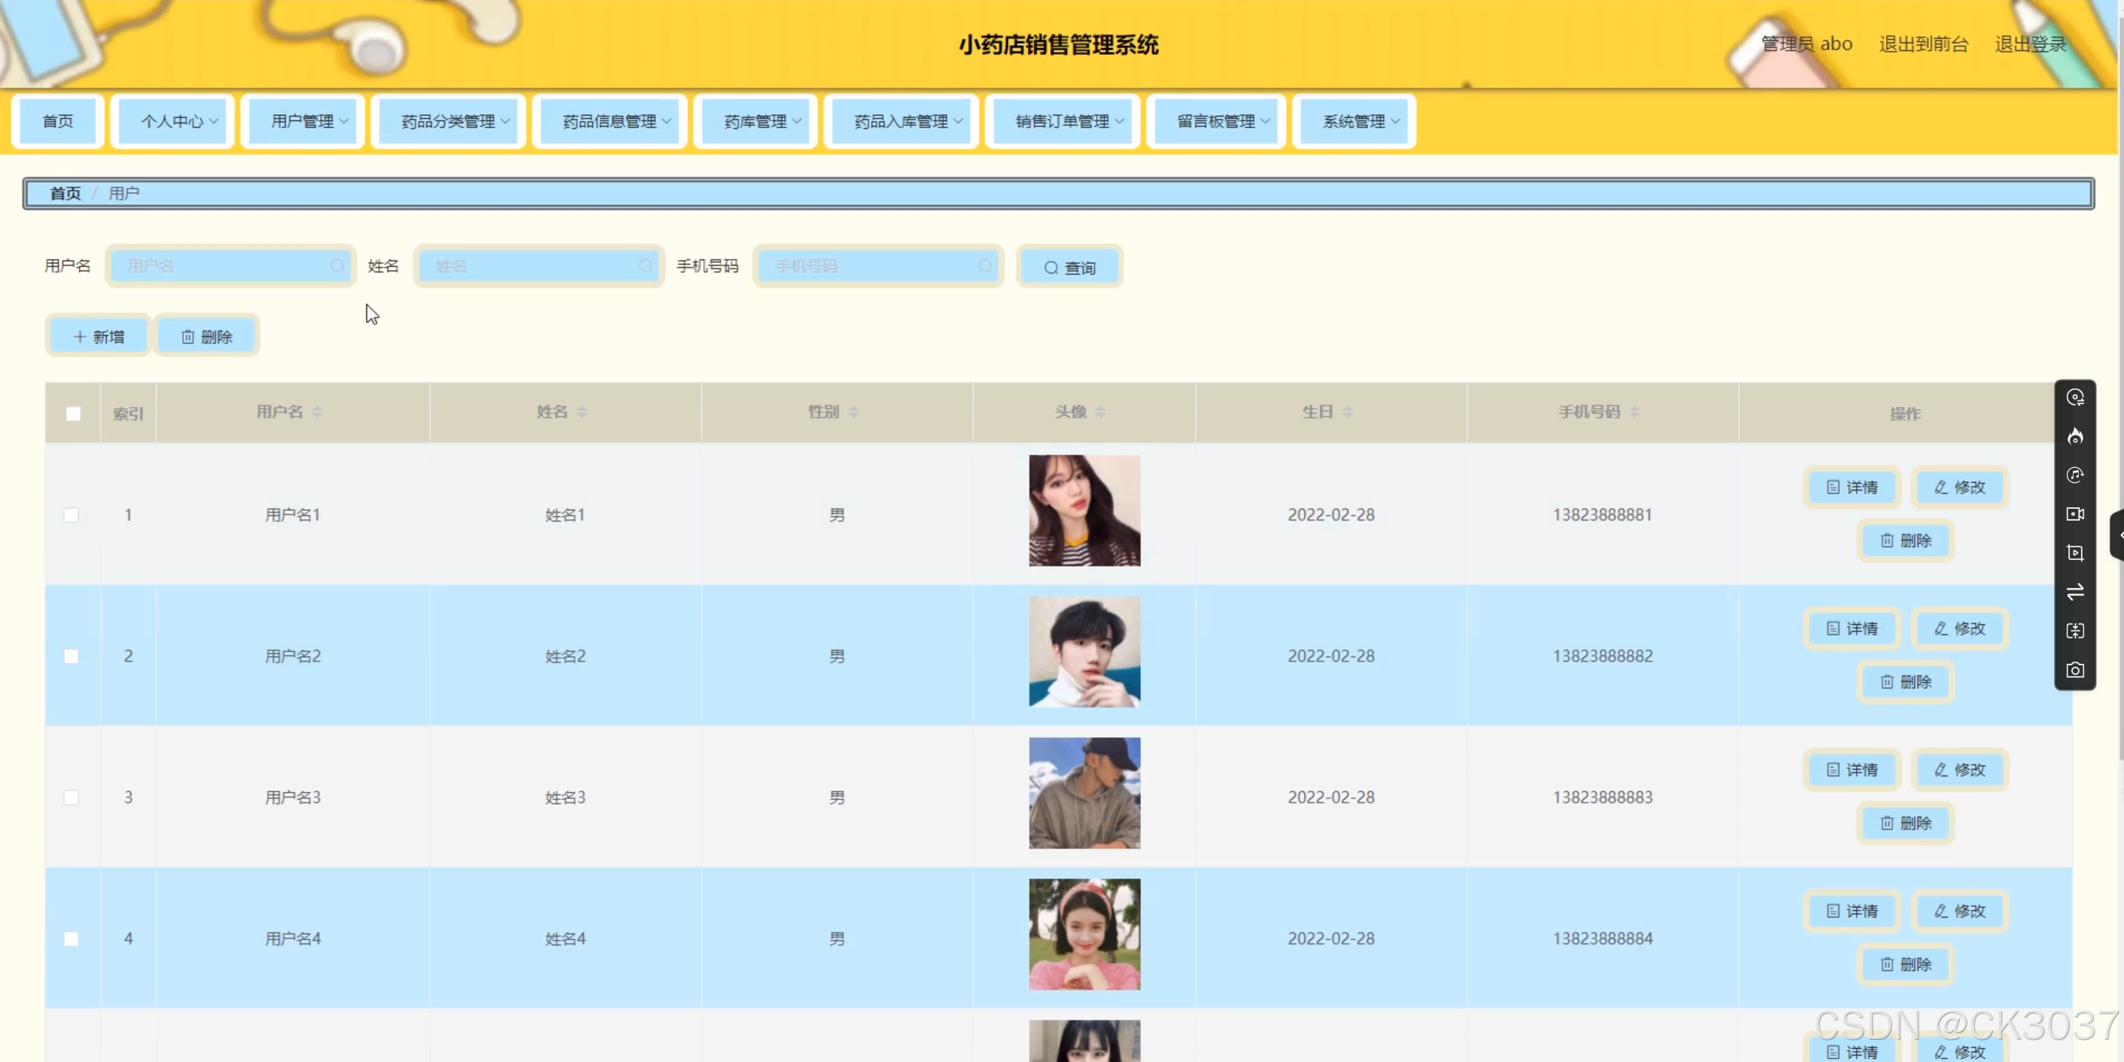Image resolution: width=2124 pixels, height=1062 pixels.
Task: Click the compress arrows icon in side toolbar
Action: pyautogui.click(x=2074, y=631)
